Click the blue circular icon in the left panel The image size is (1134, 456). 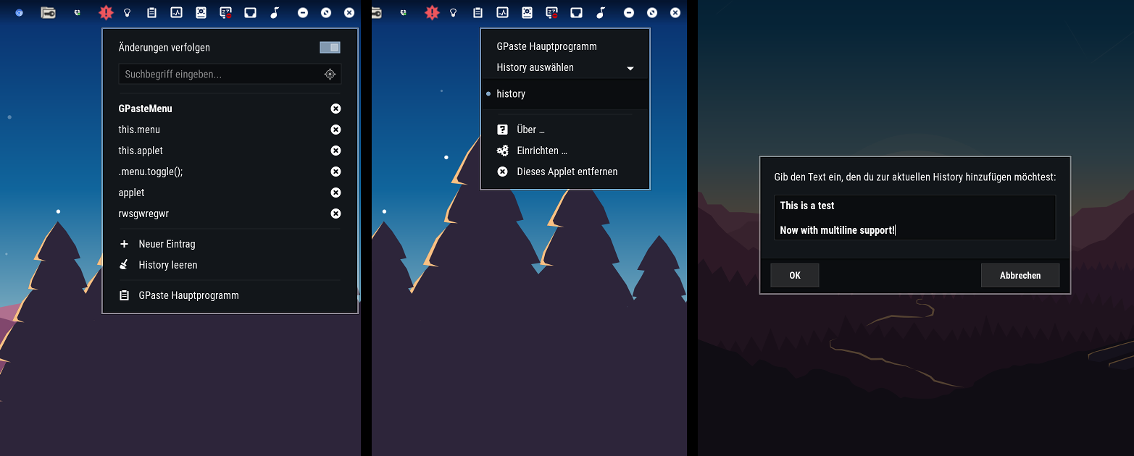point(19,13)
